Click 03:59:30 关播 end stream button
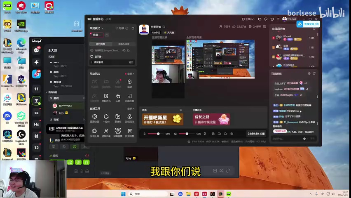This screenshot has width=351, height=198. pos(256,134)
